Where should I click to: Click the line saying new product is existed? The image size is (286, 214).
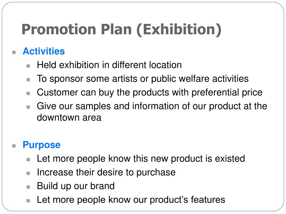141,159
